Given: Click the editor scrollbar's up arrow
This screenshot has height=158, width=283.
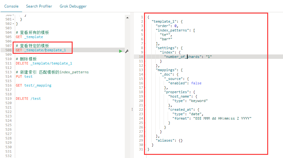Looking at the screenshot, I should (x=127, y=18).
